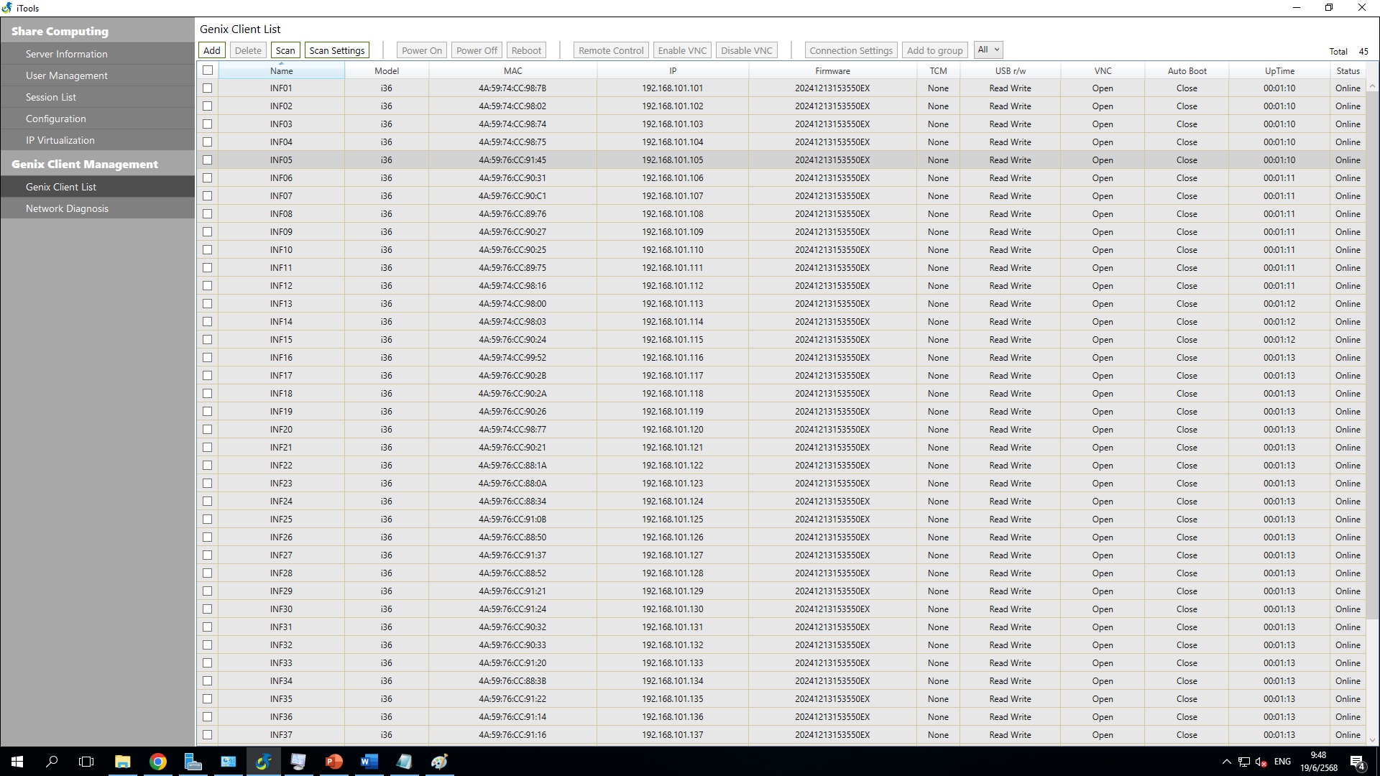Switch to Word in the taskbar
The height and width of the screenshot is (776, 1380).
click(369, 762)
